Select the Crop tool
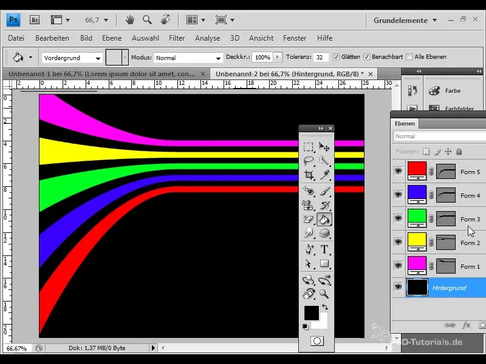This screenshot has height=364, width=486. [x=308, y=175]
